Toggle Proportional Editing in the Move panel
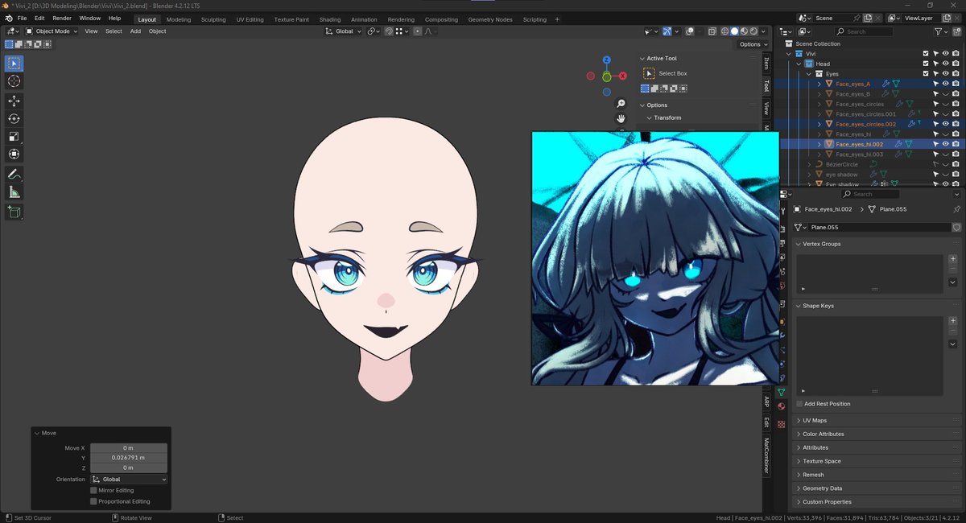Viewport: 966px width, 523px height. (x=93, y=500)
